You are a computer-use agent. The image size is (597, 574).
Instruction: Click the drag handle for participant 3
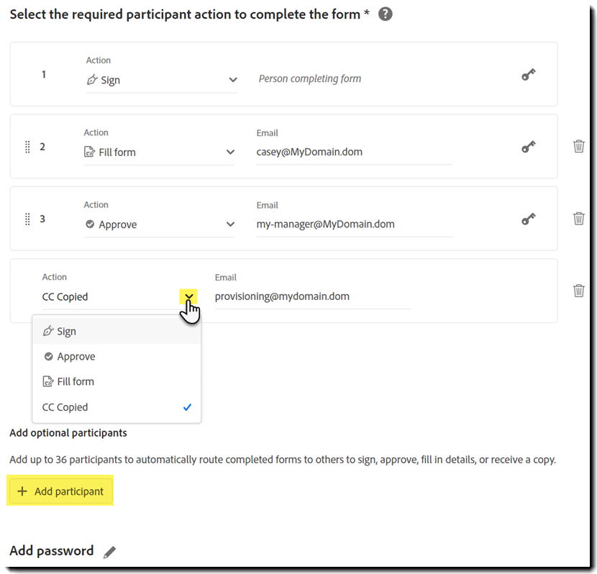pyautogui.click(x=27, y=218)
